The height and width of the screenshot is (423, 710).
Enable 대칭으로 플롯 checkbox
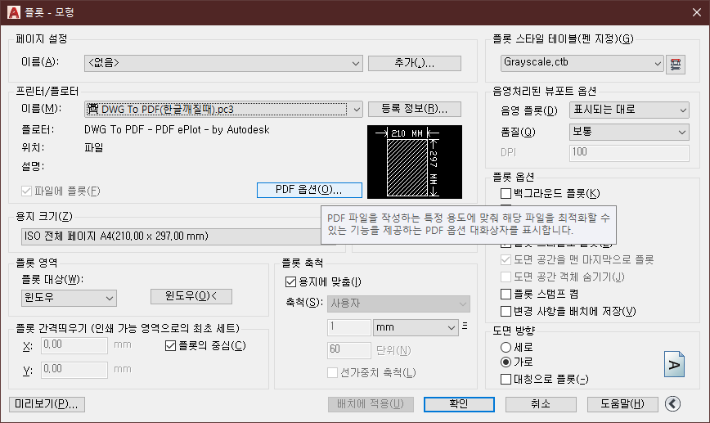(506, 379)
